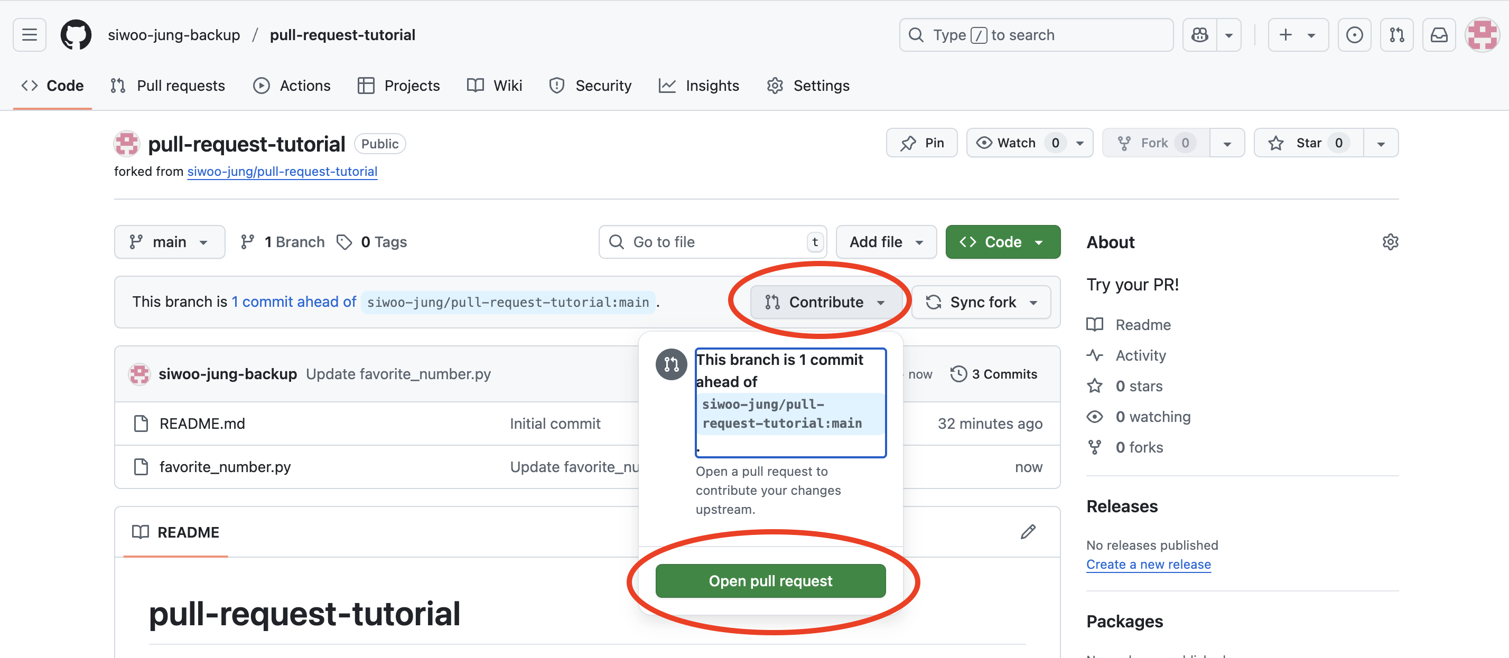
Task: Open '1 commit ahead of' comparison link
Action: (293, 302)
